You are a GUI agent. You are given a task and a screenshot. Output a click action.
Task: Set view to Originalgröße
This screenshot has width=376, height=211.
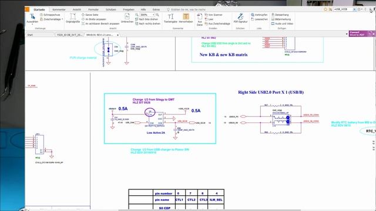[x=73, y=18]
